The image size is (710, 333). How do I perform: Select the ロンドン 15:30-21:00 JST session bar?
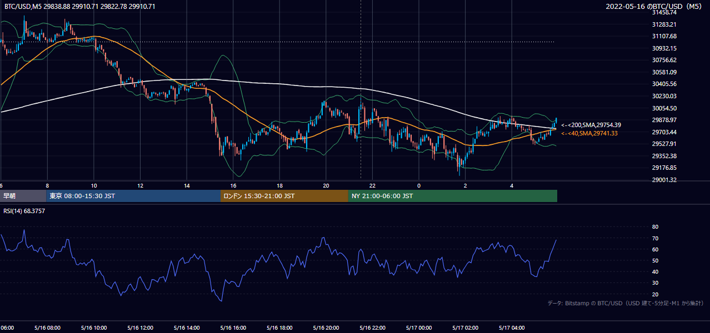pyautogui.click(x=284, y=196)
